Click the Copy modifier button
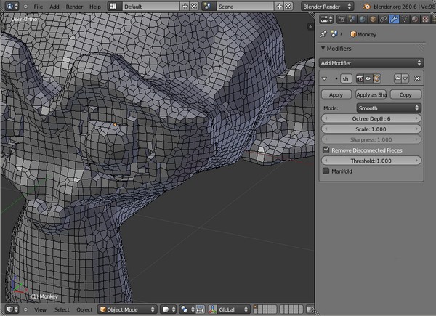This screenshot has height=316, width=436. point(405,94)
